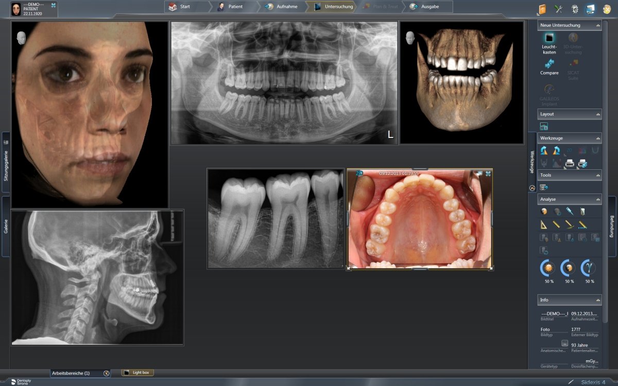Open the Sitzungsgalerie side tab

[6, 163]
